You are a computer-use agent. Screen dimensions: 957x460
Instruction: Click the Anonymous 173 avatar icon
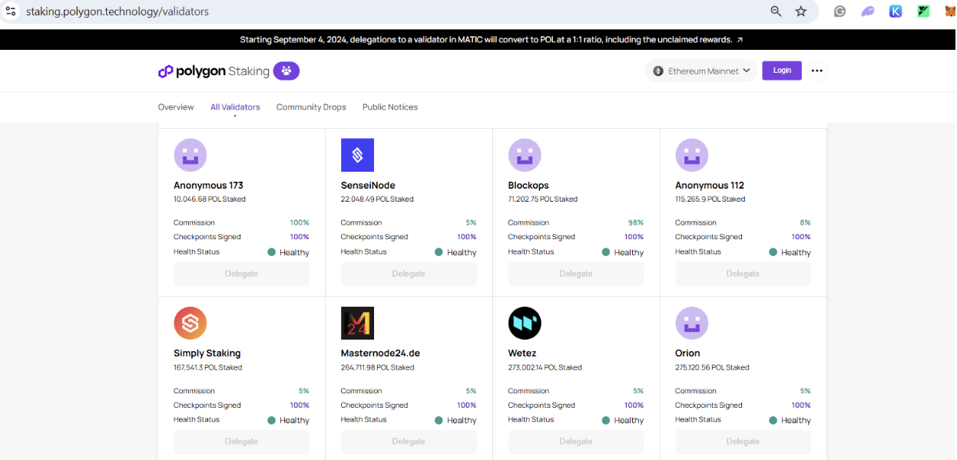tap(190, 155)
